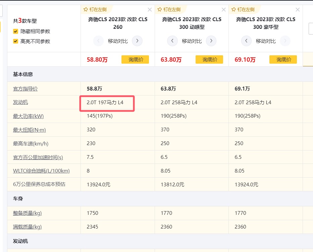Open the 整备质量(kg) parameter link
The image size is (313, 252).
click(x=28, y=213)
